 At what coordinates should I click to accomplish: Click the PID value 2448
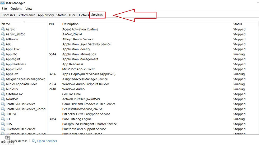pyautogui.click(x=53, y=89)
